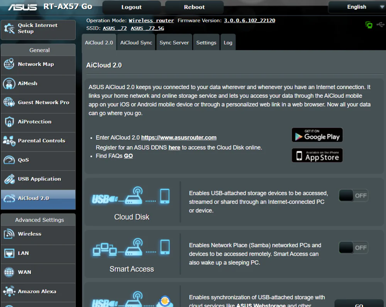The width and height of the screenshot is (386, 307).
Task: Click the Logout button
Action: [132, 7]
